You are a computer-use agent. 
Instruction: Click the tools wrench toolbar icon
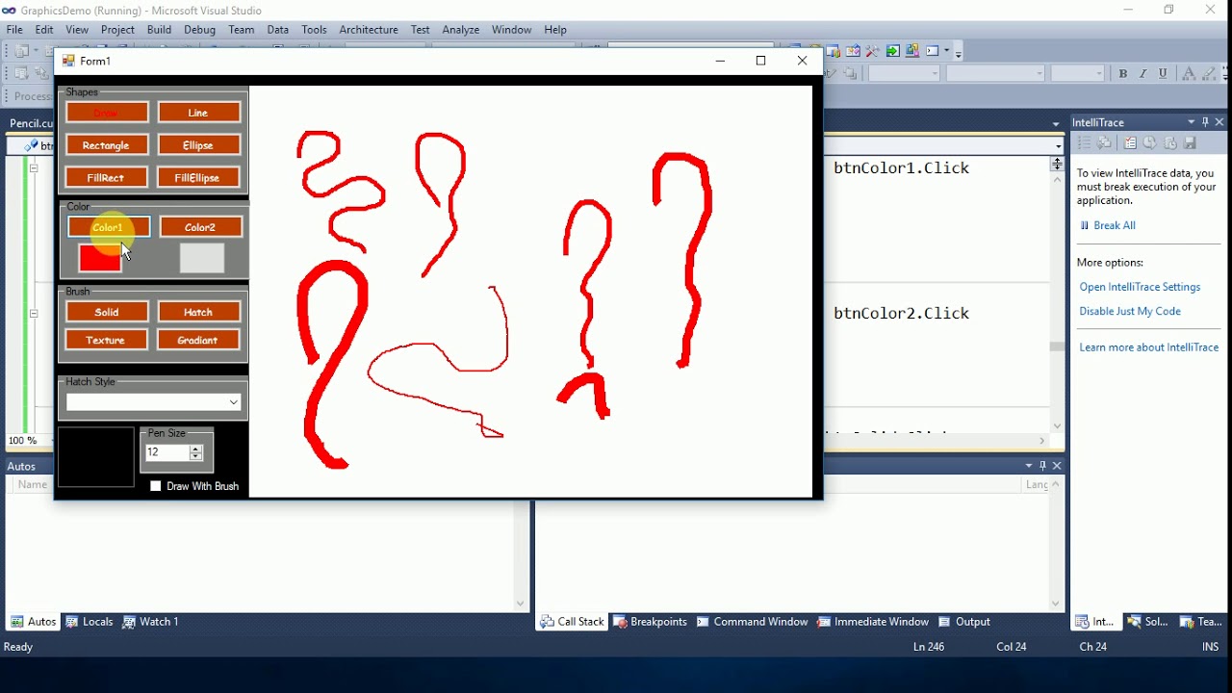[873, 51]
